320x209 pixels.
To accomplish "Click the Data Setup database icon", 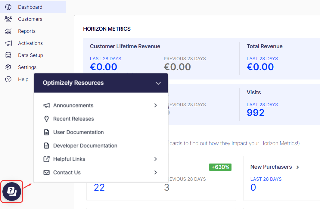I will (8, 55).
